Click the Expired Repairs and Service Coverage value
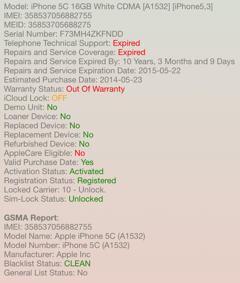The image size is (240, 283). click(132, 52)
